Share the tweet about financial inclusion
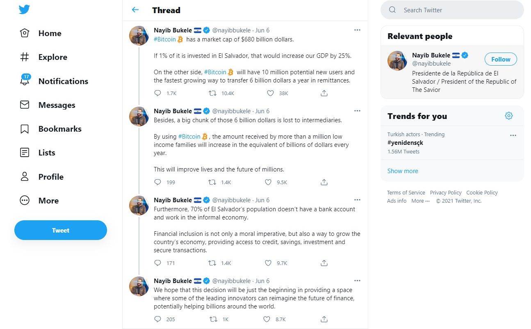Viewport: 531px width, 329px height. (x=324, y=263)
